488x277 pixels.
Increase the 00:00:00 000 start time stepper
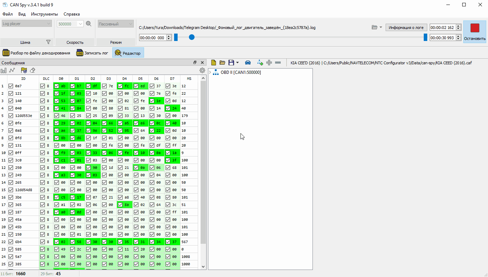point(169,36)
